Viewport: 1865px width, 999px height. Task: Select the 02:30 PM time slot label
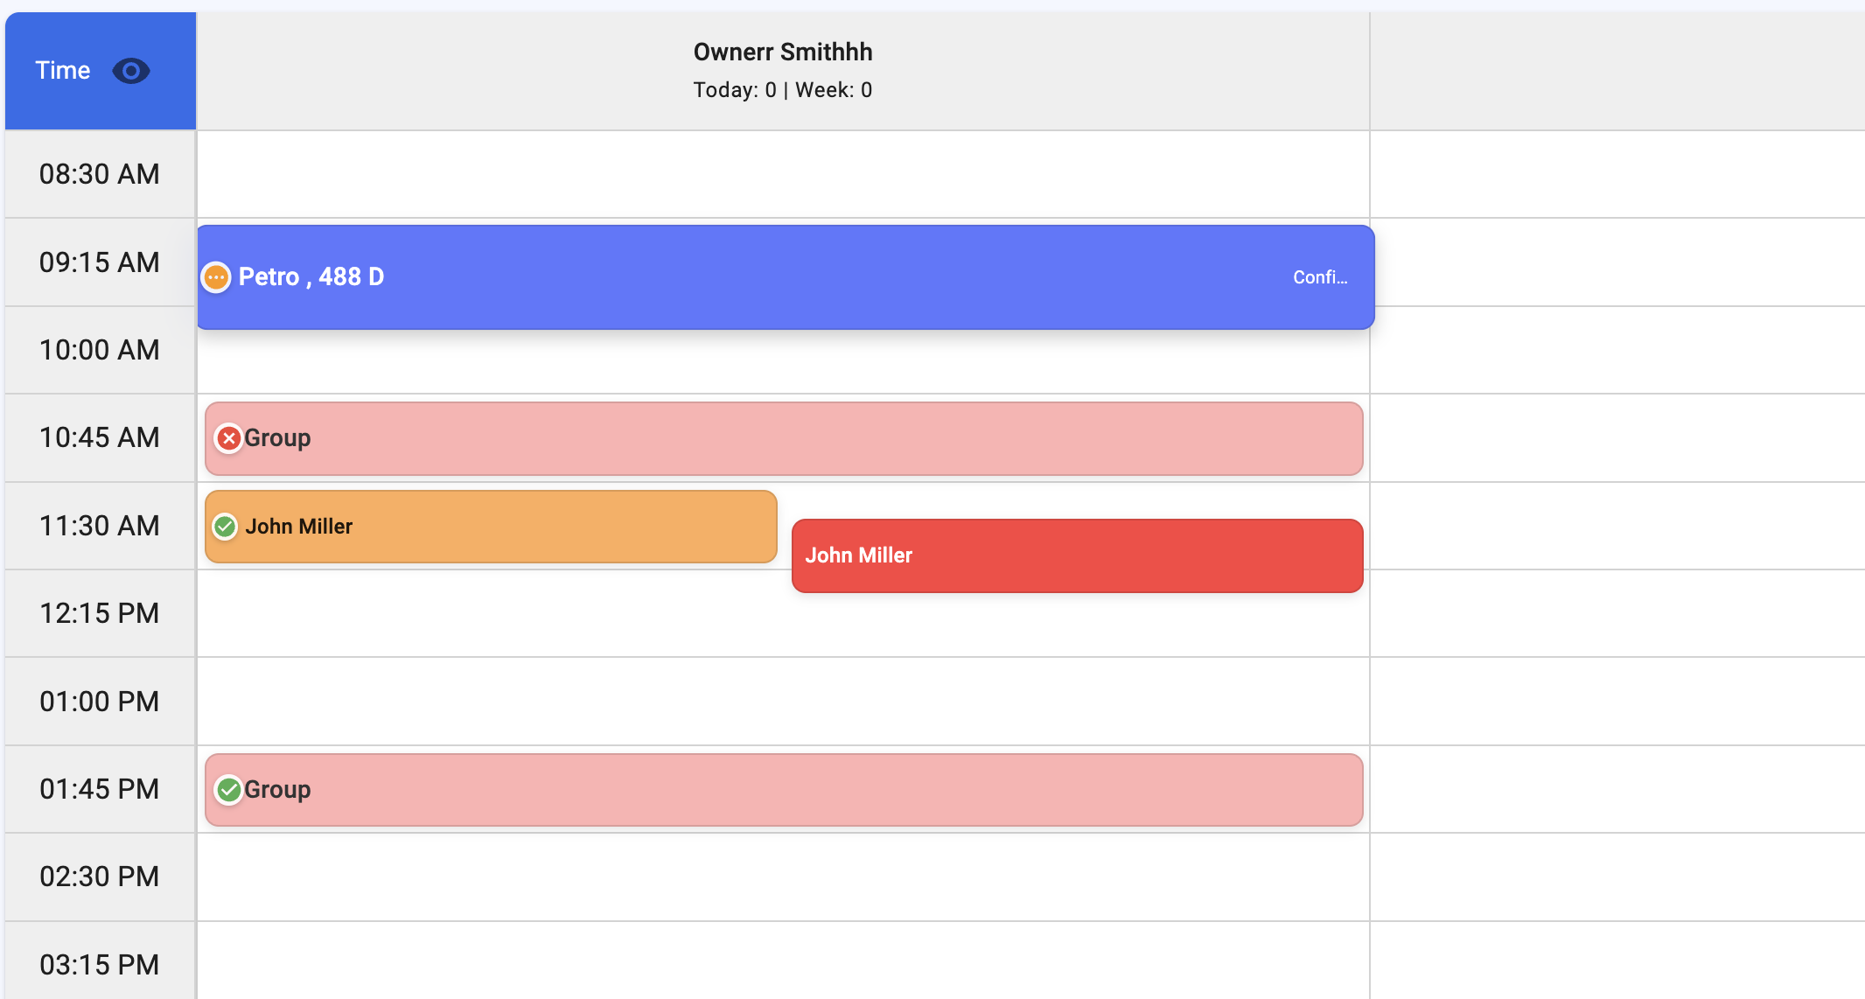(100, 877)
